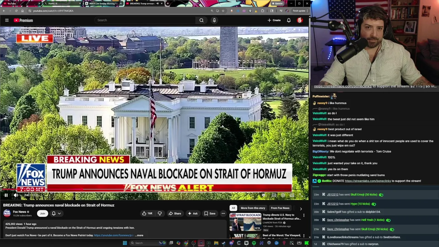Open Fox News notification preference dropdown

56,213
